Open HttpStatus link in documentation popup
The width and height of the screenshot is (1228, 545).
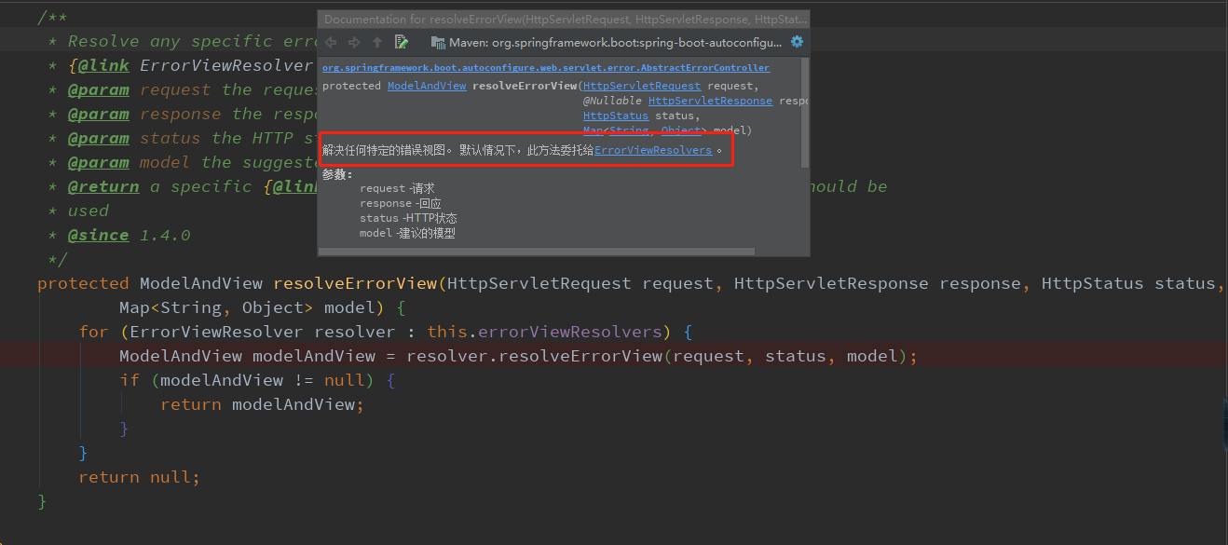[616, 116]
